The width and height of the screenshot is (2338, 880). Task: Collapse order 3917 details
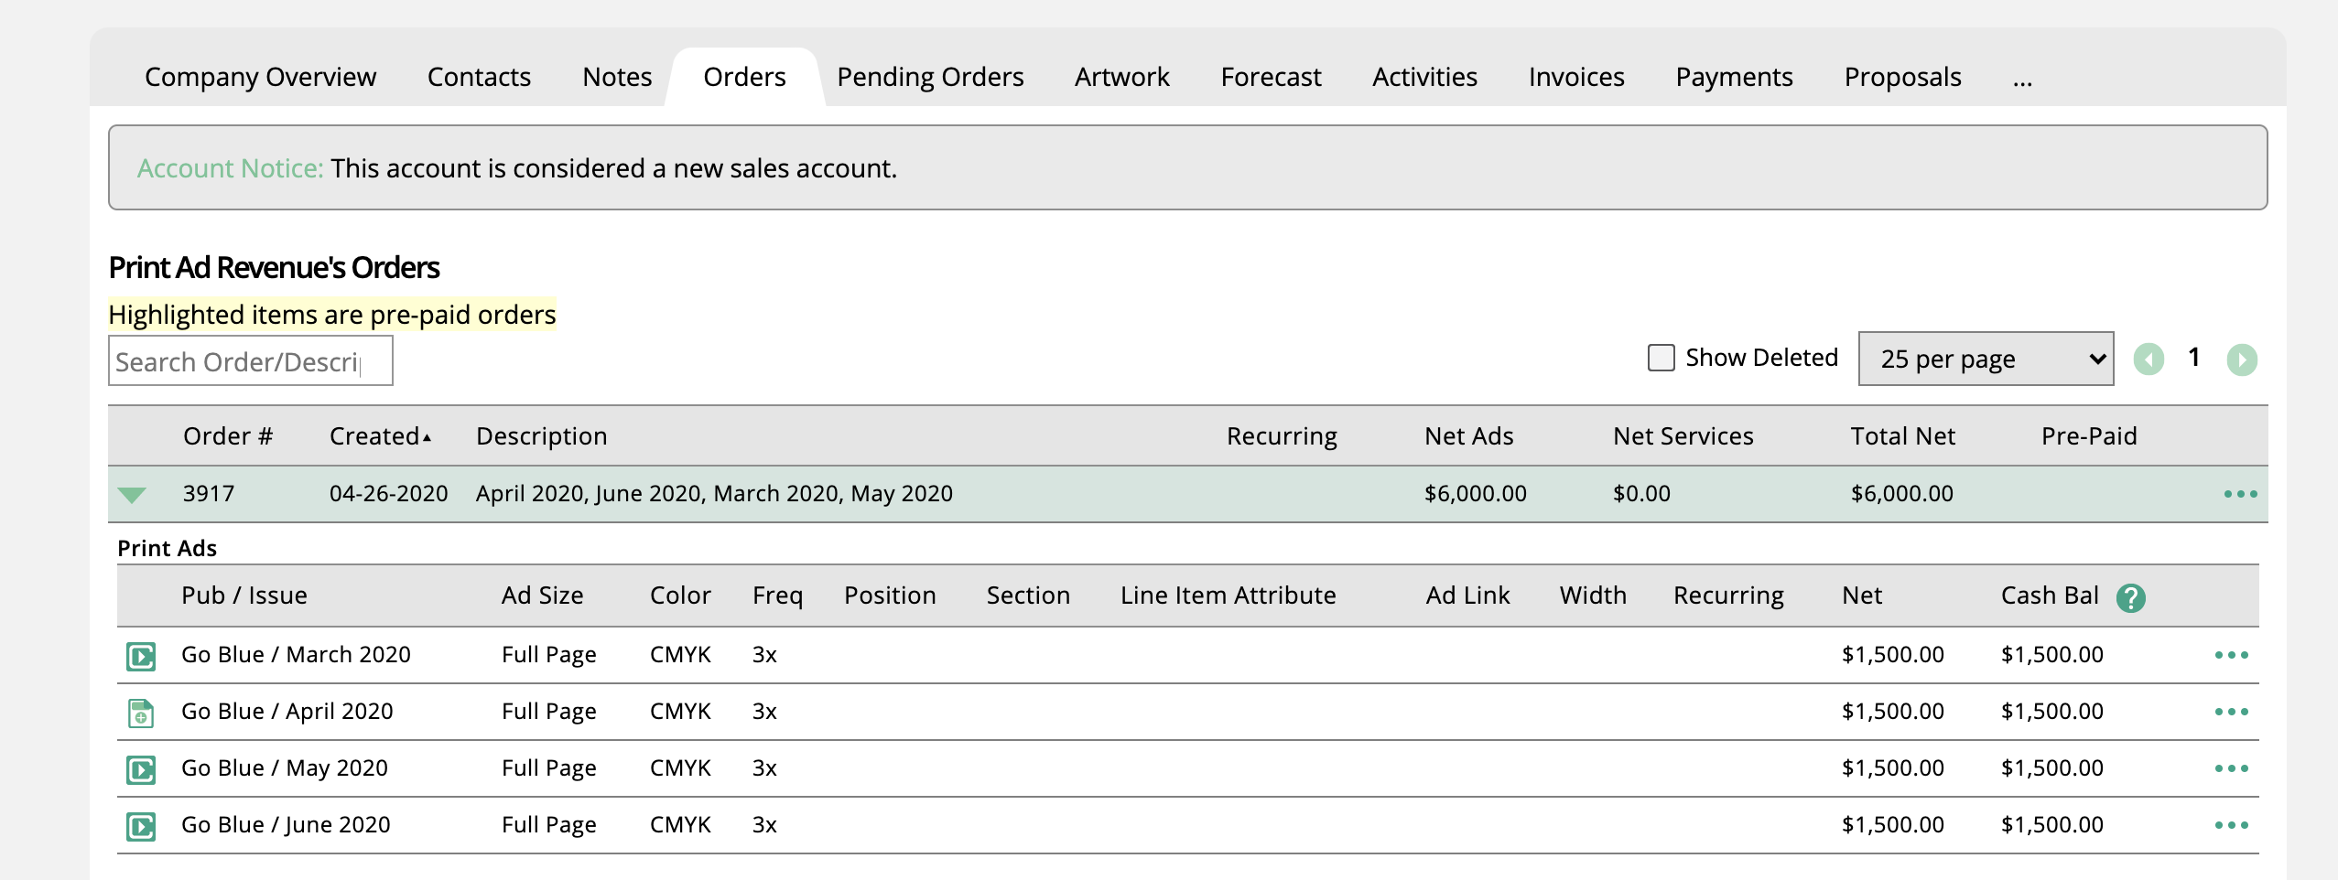132,495
